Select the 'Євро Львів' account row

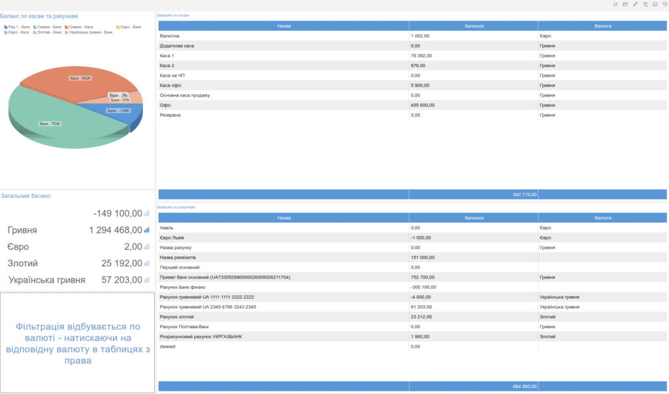[x=413, y=237]
